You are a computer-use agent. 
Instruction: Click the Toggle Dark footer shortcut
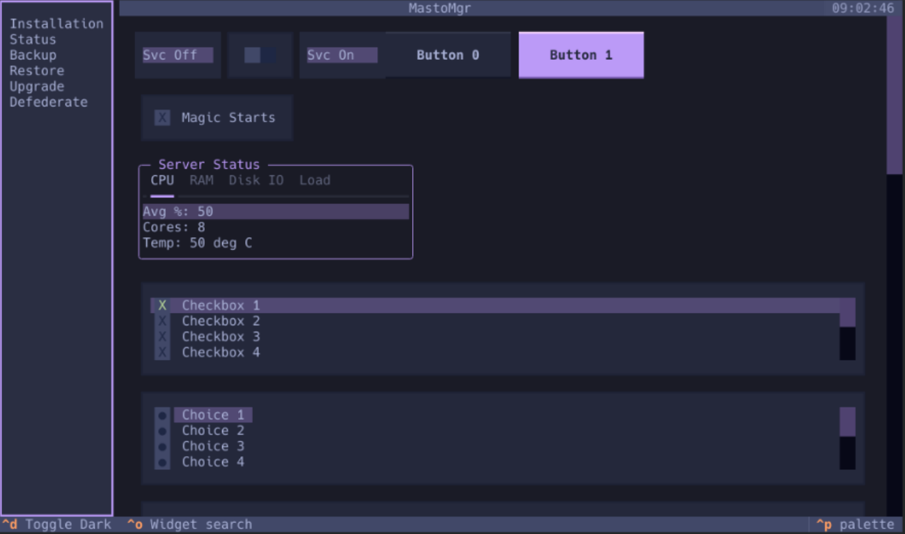[x=57, y=524]
